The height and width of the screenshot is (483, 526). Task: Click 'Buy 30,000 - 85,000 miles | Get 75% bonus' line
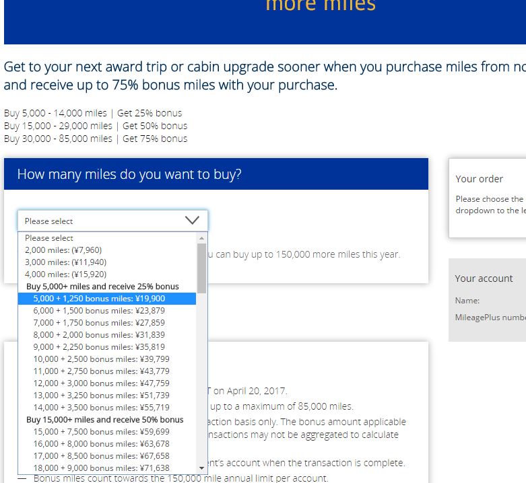96,139
